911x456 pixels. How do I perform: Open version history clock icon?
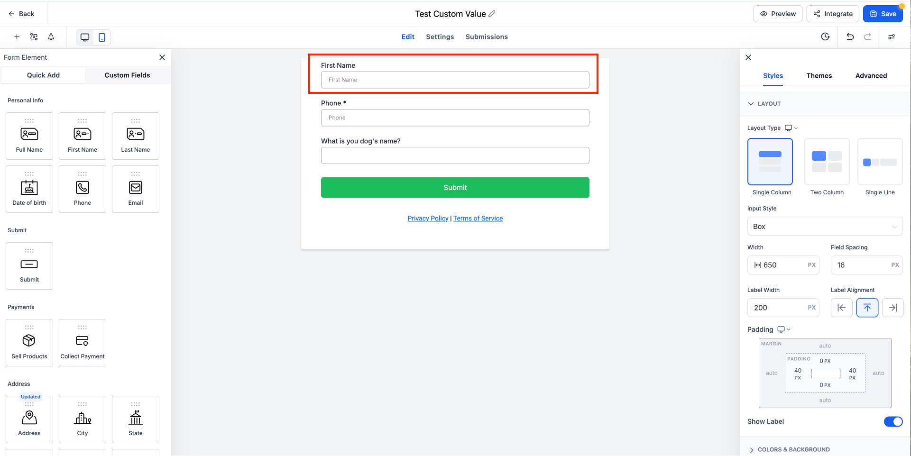(825, 37)
